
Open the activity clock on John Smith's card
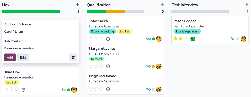(108, 39)
